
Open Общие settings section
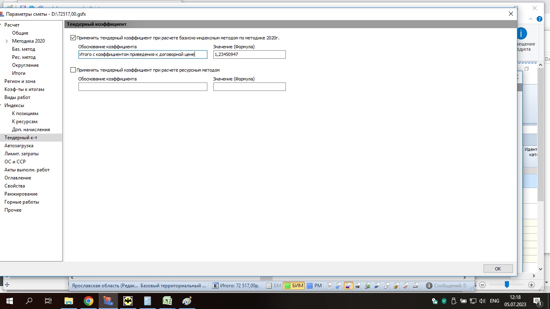20,33
